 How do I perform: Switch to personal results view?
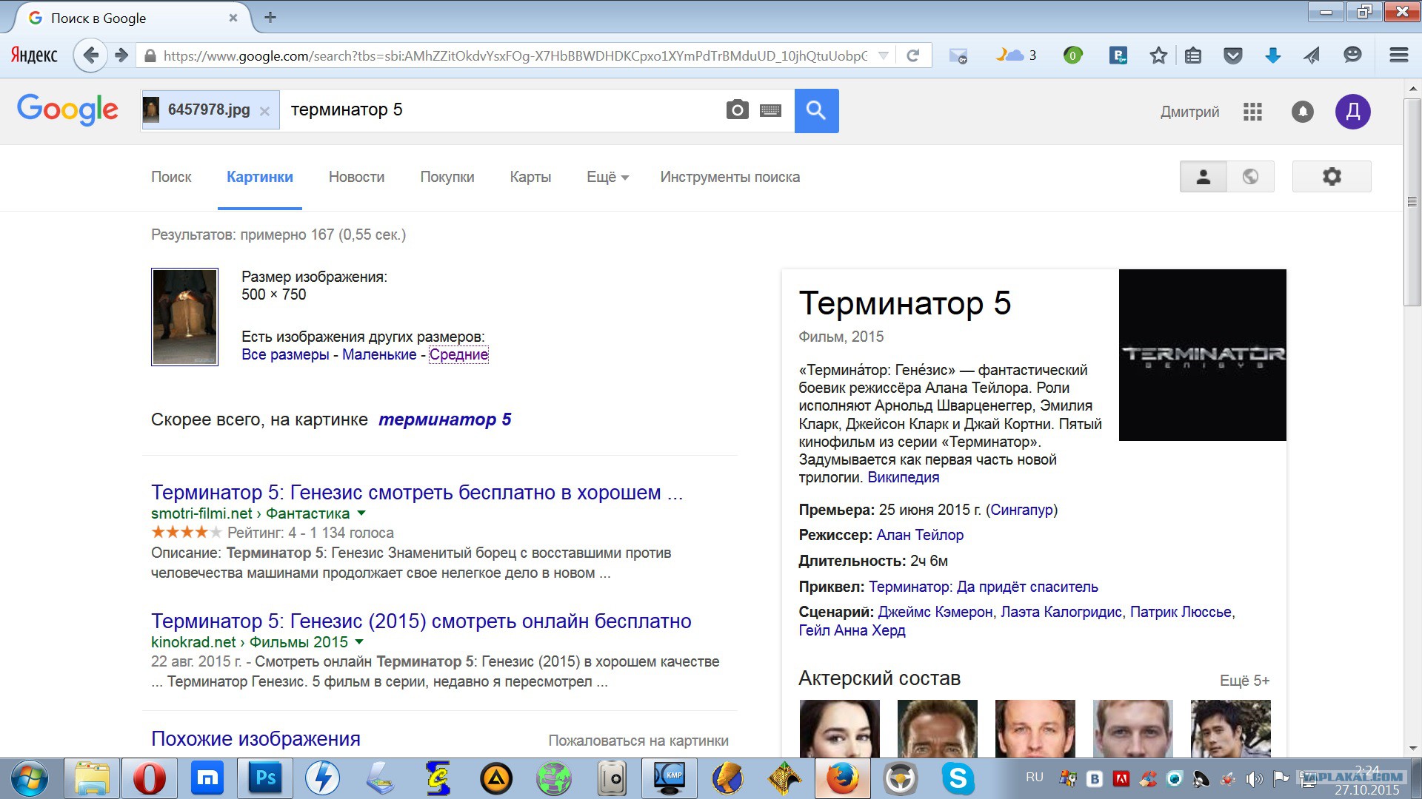pyautogui.click(x=1204, y=177)
